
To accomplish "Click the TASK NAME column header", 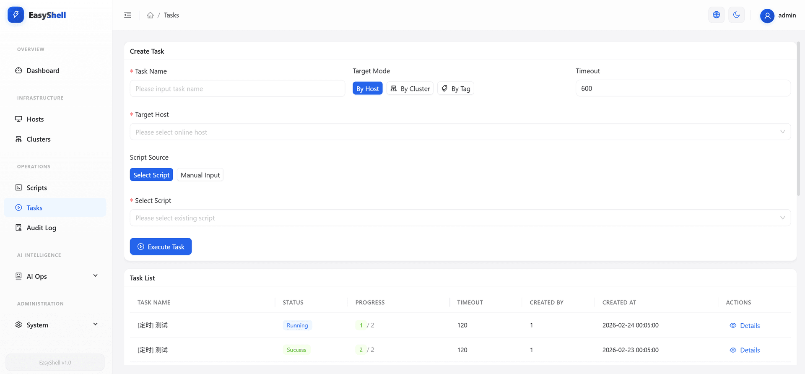I will click(154, 302).
